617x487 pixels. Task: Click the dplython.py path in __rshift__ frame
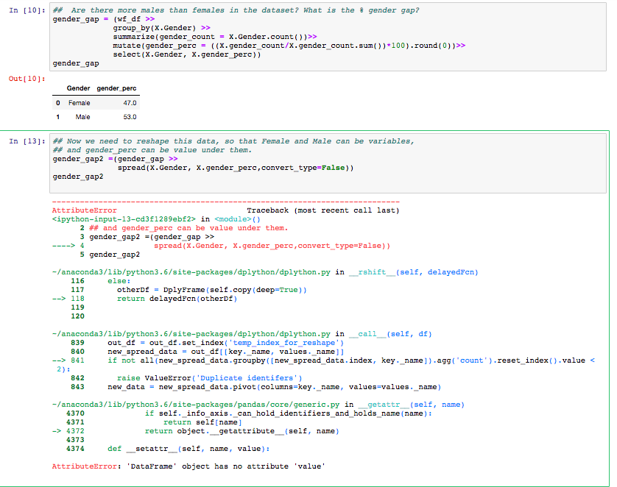point(191,272)
